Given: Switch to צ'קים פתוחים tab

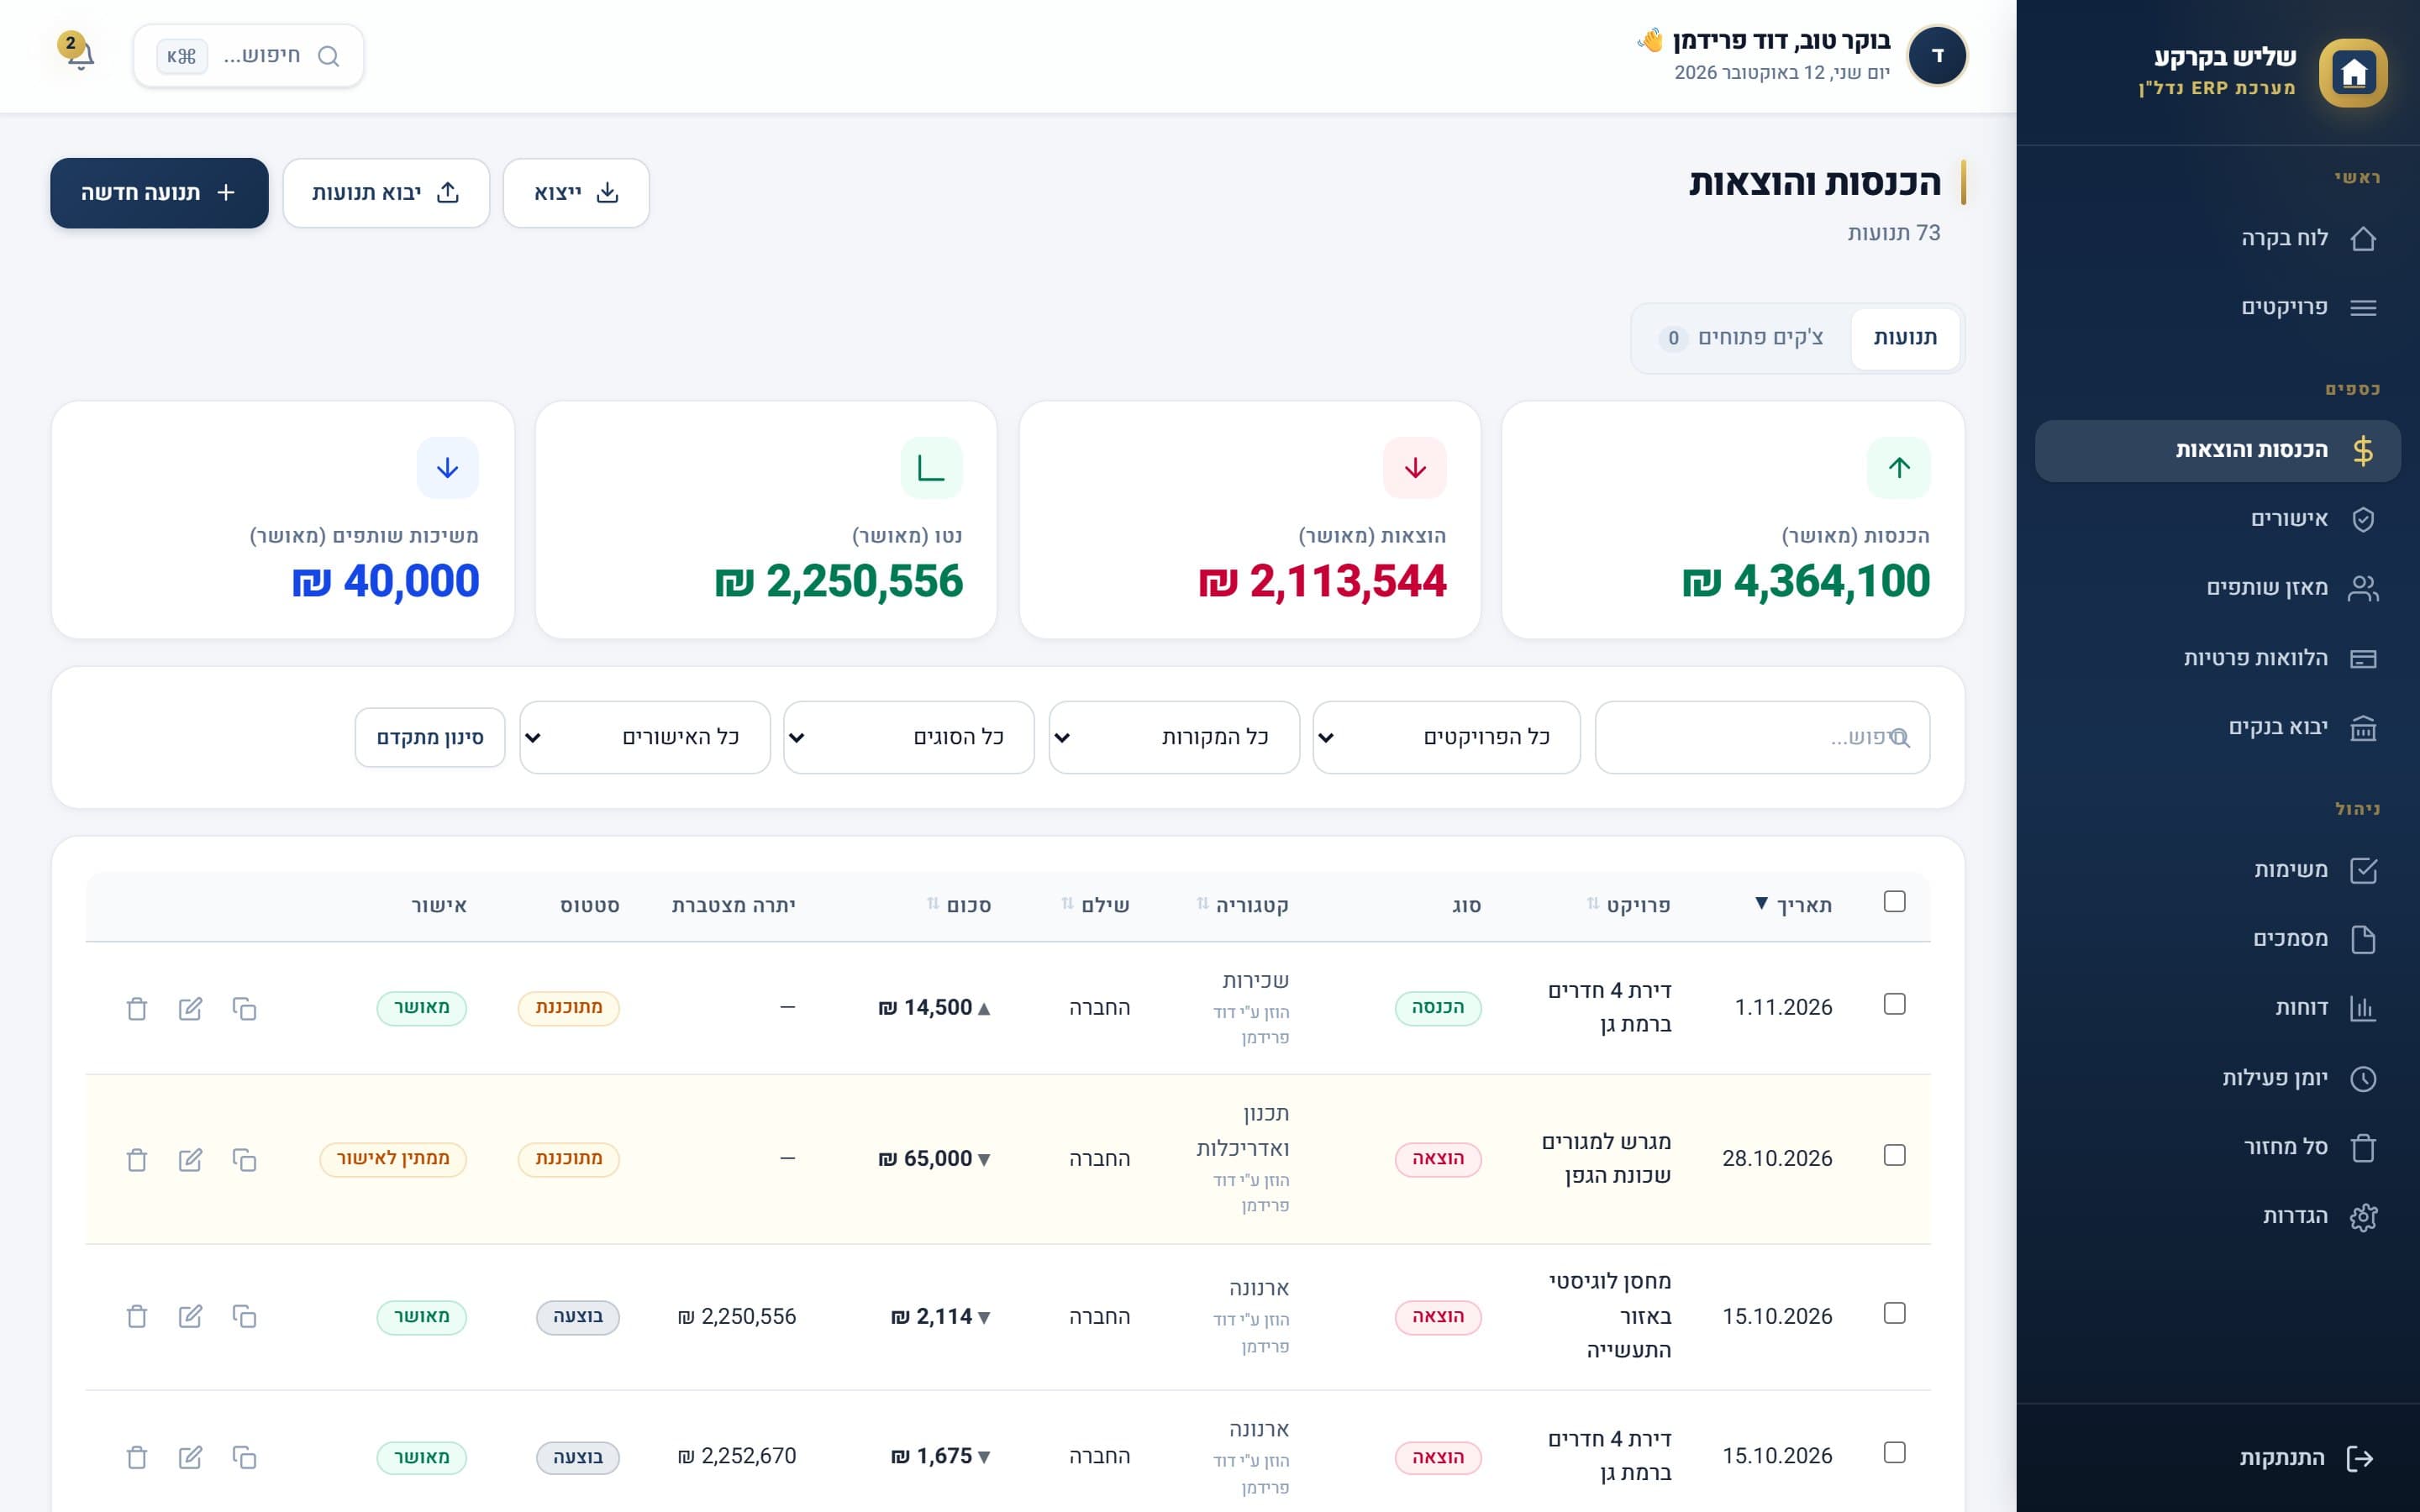Looking at the screenshot, I should pyautogui.click(x=1741, y=338).
